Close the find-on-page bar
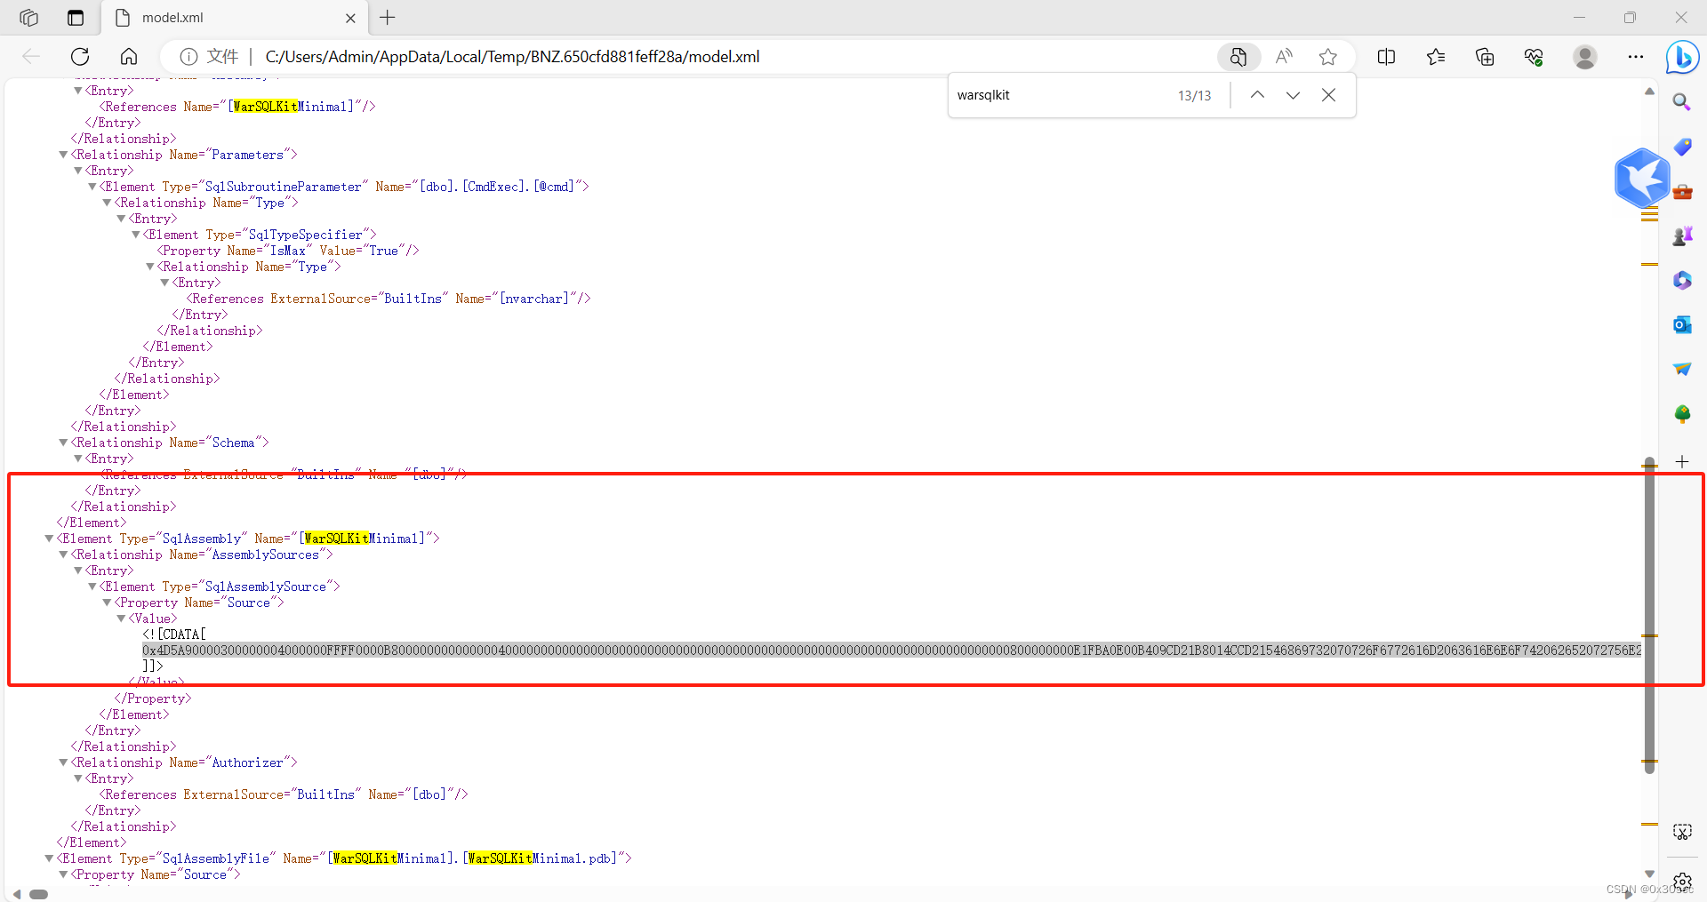Image resolution: width=1707 pixels, height=902 pixels. point(1328,95)
